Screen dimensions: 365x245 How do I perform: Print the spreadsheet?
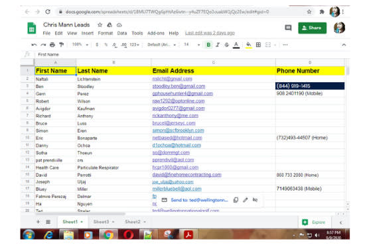pos(52,45)
